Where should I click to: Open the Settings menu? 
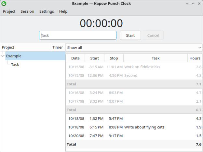click(47, 11)
